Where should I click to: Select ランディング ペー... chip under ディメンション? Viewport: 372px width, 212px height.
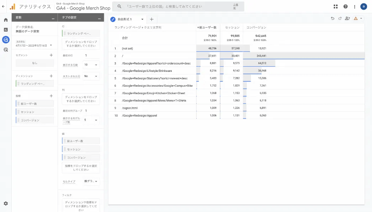pyautogui.click(x=34, y=84)
